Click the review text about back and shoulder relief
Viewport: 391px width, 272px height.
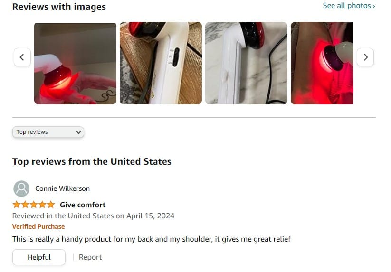pyautogui.click(x=152, y=239)
